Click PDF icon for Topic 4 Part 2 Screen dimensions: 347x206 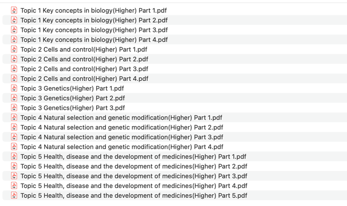click(x=14, y=127)
